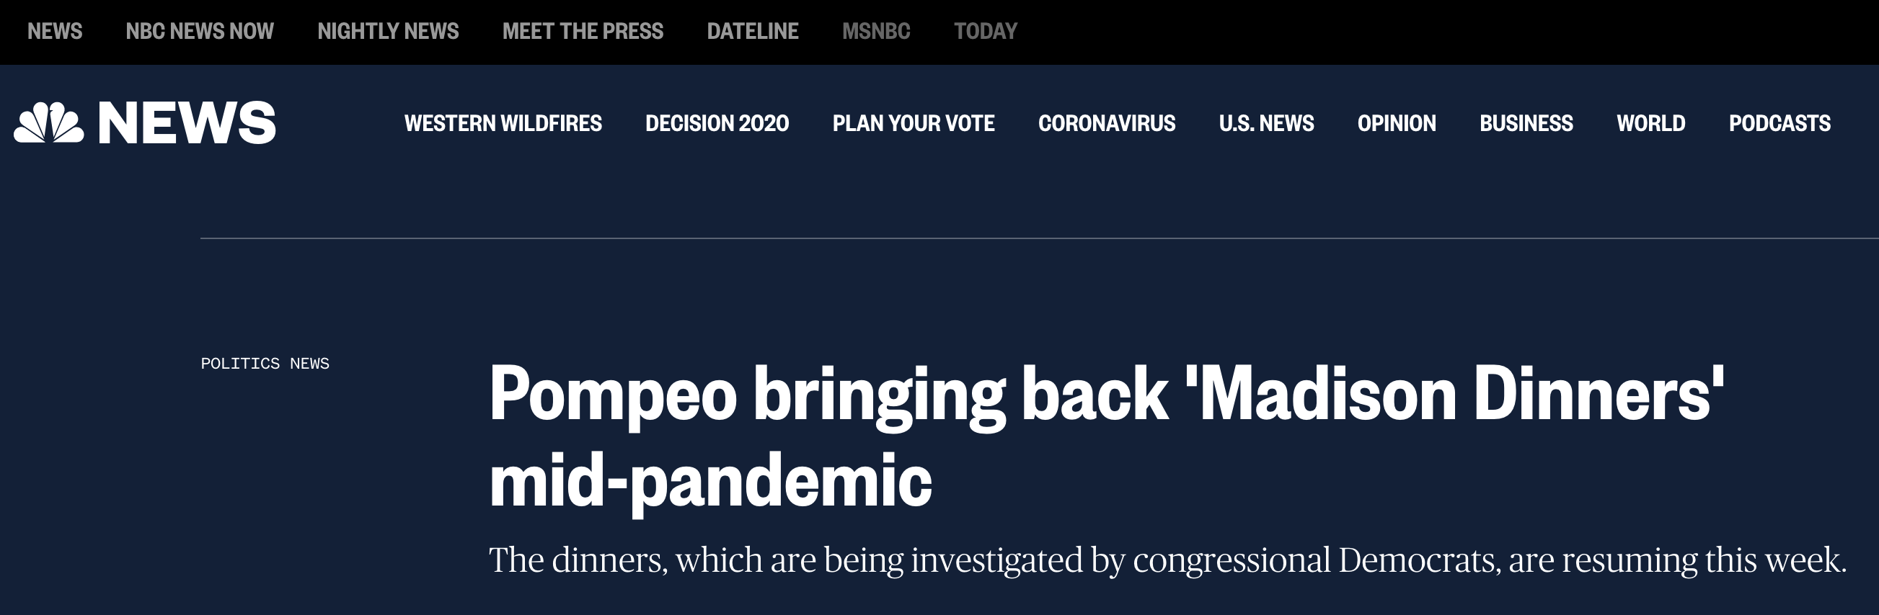1879x615 pixels.
Task: Select Dateline in the top bar
Action: (753, 32)
